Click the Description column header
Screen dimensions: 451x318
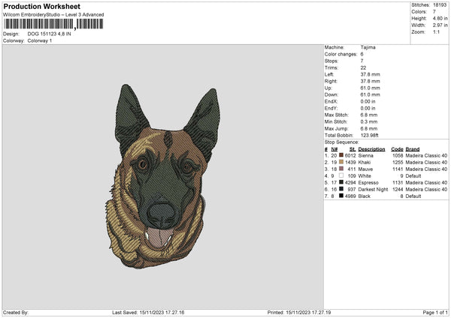371,148
